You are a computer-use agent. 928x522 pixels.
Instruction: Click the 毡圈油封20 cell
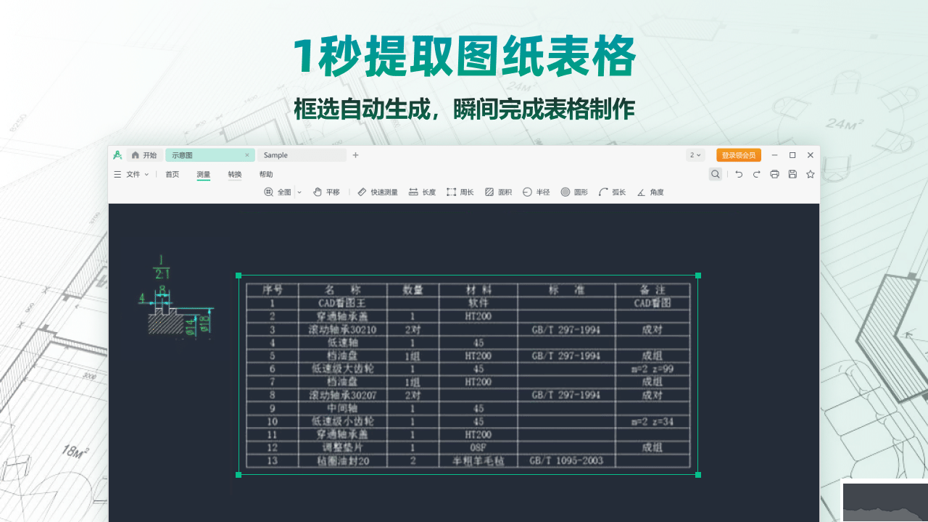pyautogui.click(x=343, y=460)
